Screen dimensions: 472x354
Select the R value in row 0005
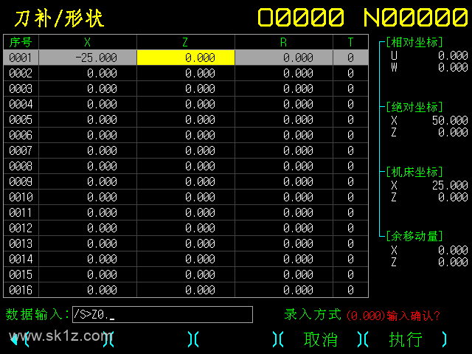point(284,119)
